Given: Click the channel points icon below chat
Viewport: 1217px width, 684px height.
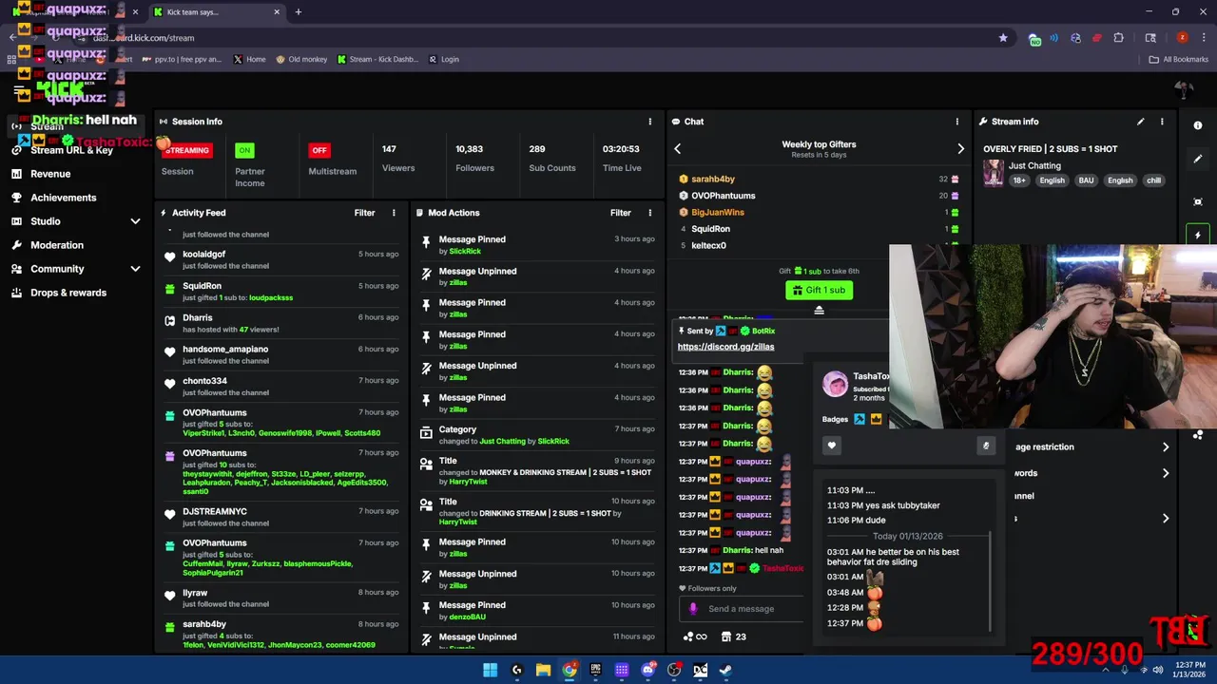Looking at the screenshot, I should click(x=695, y=637).
